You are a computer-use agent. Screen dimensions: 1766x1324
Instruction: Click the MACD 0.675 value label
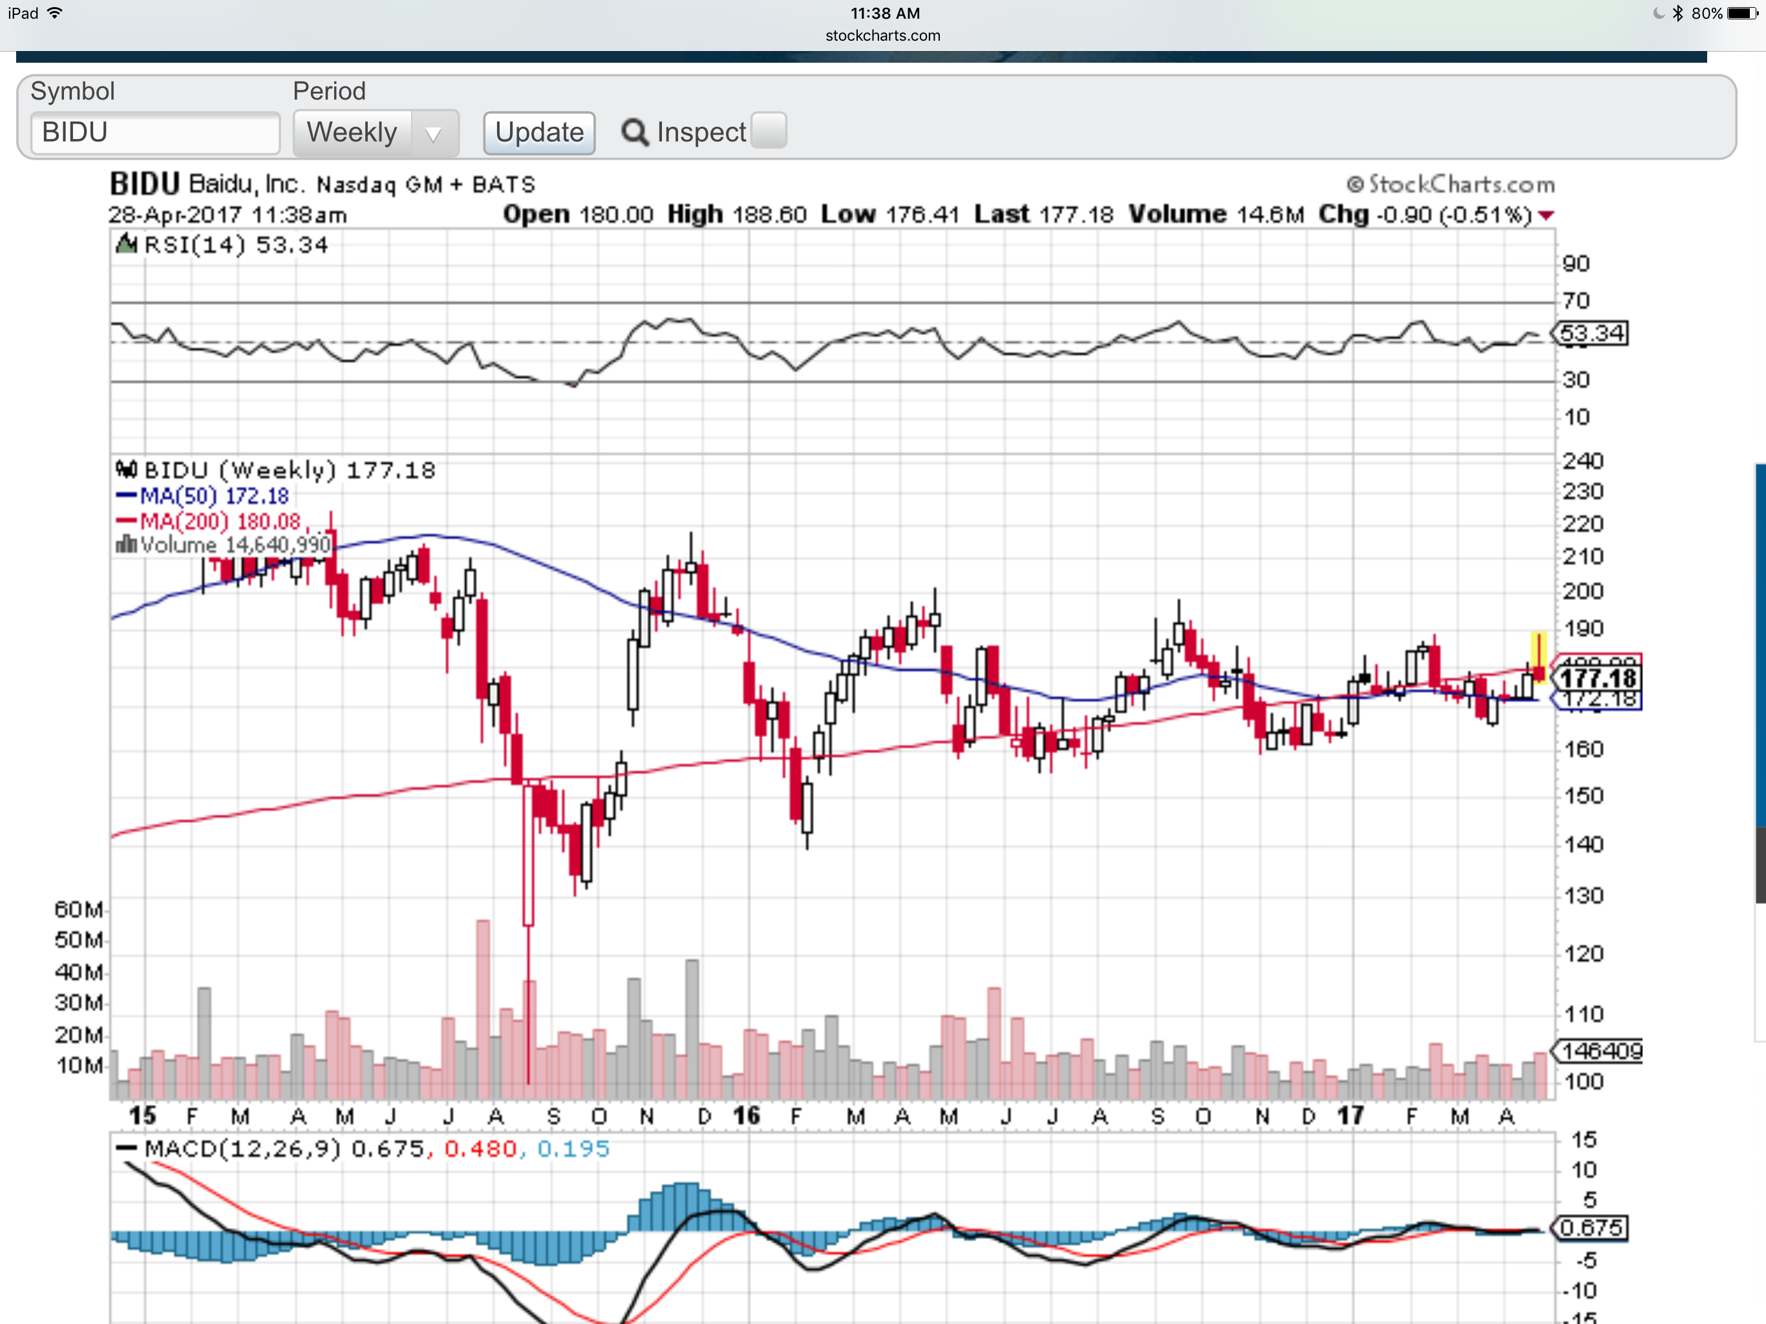pos(1591,1228)
